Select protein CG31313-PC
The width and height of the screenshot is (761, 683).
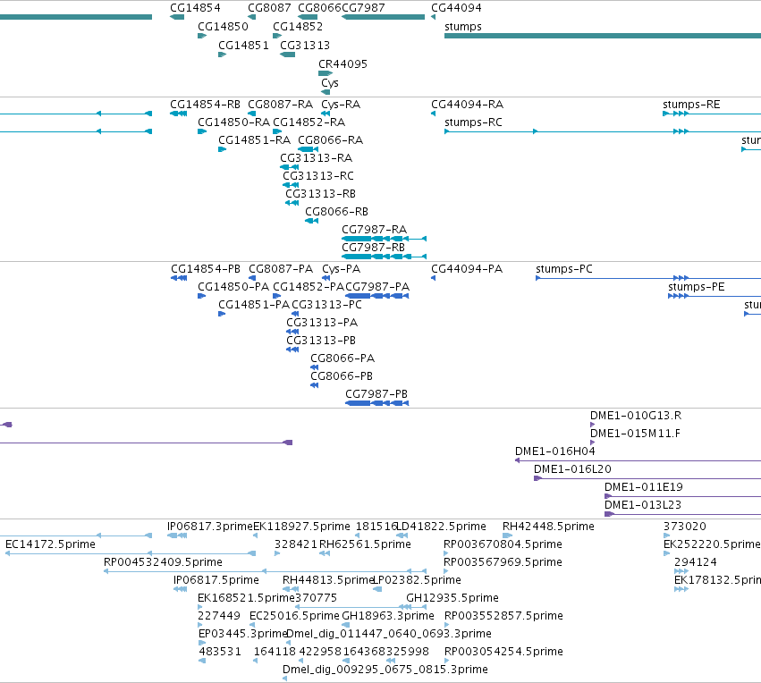pyautogui.click(x=326, y=305)
